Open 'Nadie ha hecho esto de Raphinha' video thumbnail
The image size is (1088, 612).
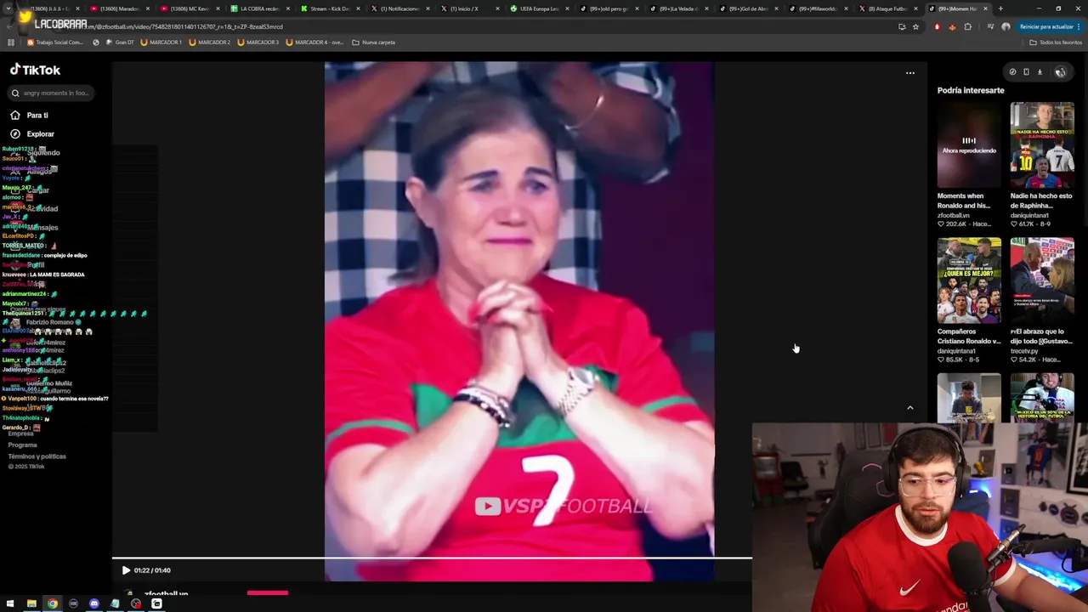click(1042, 144)
